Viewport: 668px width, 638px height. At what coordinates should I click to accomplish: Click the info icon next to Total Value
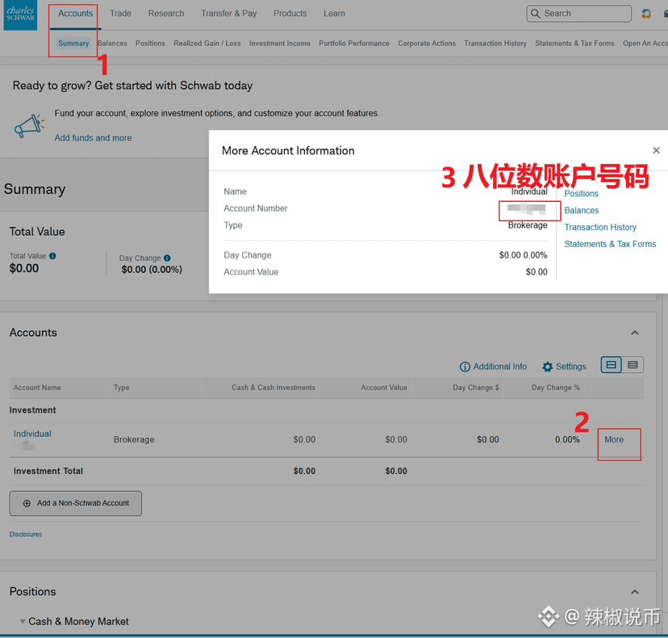tap(52, 256)
